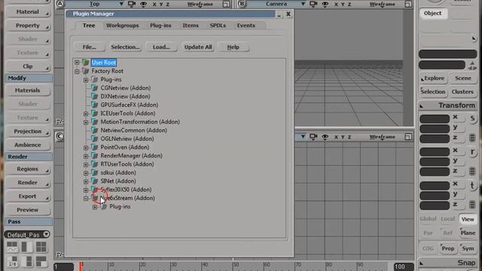
Task: Click the Update All button
Action: coord(198,47)
